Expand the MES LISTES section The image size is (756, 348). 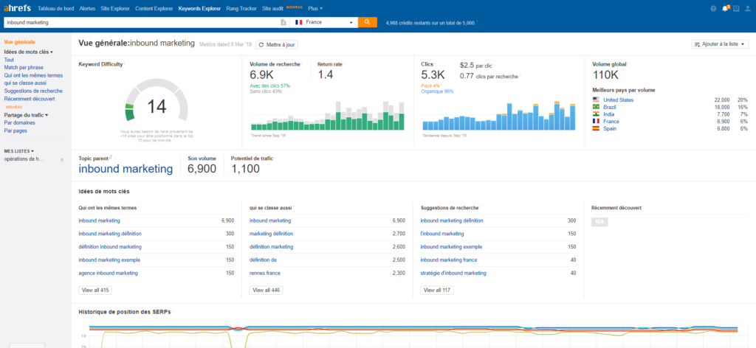coord(18,150)
